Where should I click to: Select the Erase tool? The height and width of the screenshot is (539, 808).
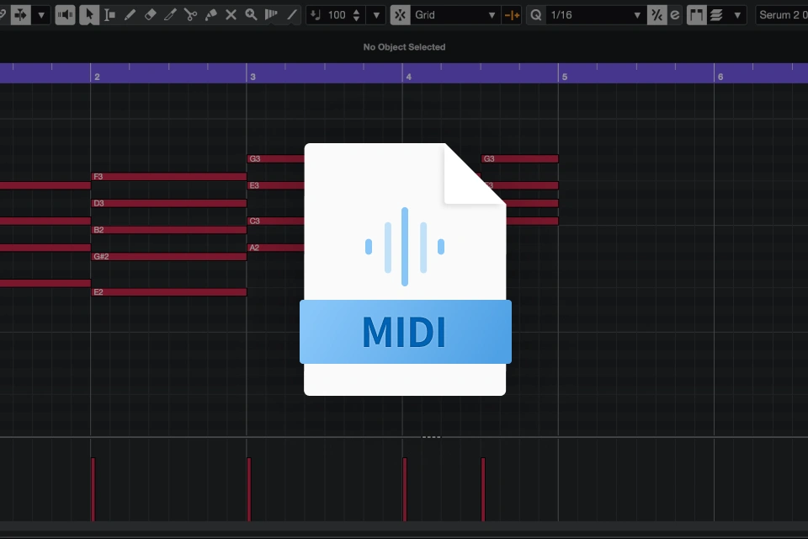coord(150,15)
